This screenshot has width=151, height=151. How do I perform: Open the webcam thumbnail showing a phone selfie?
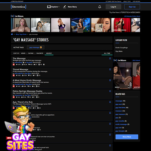point(101,25)
